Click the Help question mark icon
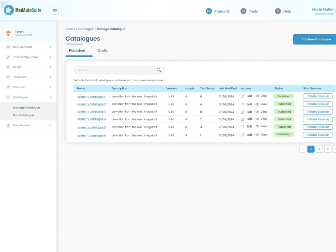 pos(278,11)
